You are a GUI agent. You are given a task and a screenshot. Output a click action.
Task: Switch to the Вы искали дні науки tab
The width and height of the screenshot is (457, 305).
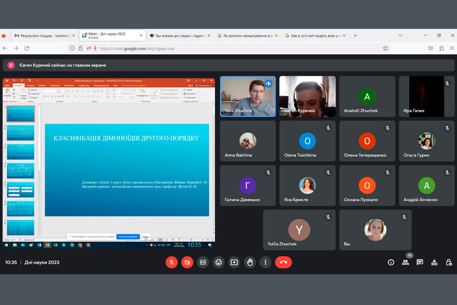pyautogui.click(x=180, y=36)
